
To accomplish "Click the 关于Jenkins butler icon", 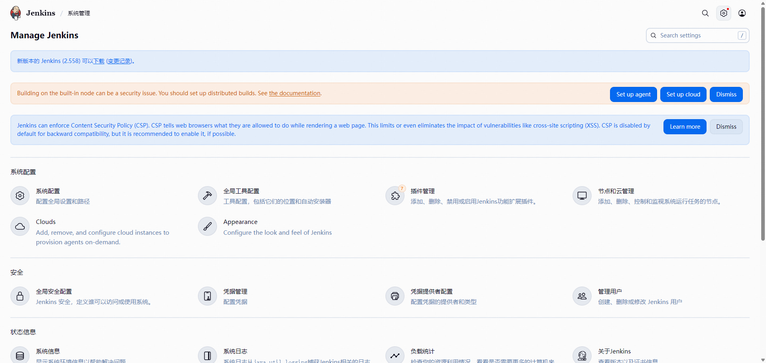I will (582, 355).
